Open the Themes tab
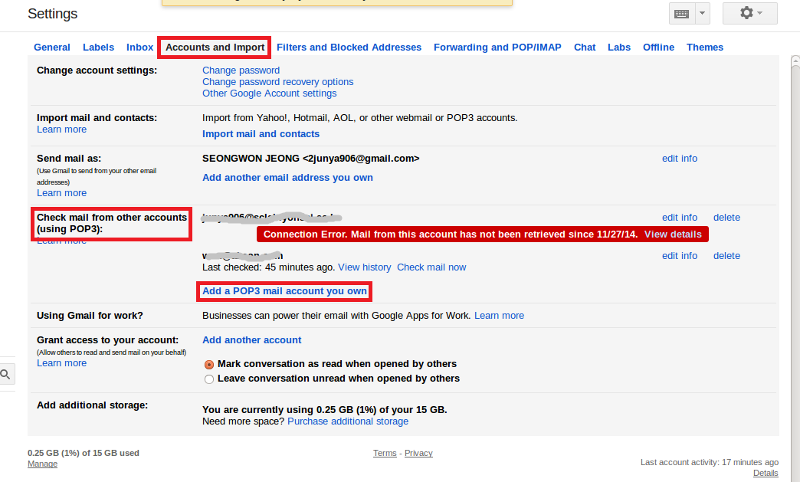The height and width of the screenshot is (482, 800). coord(704,48)
